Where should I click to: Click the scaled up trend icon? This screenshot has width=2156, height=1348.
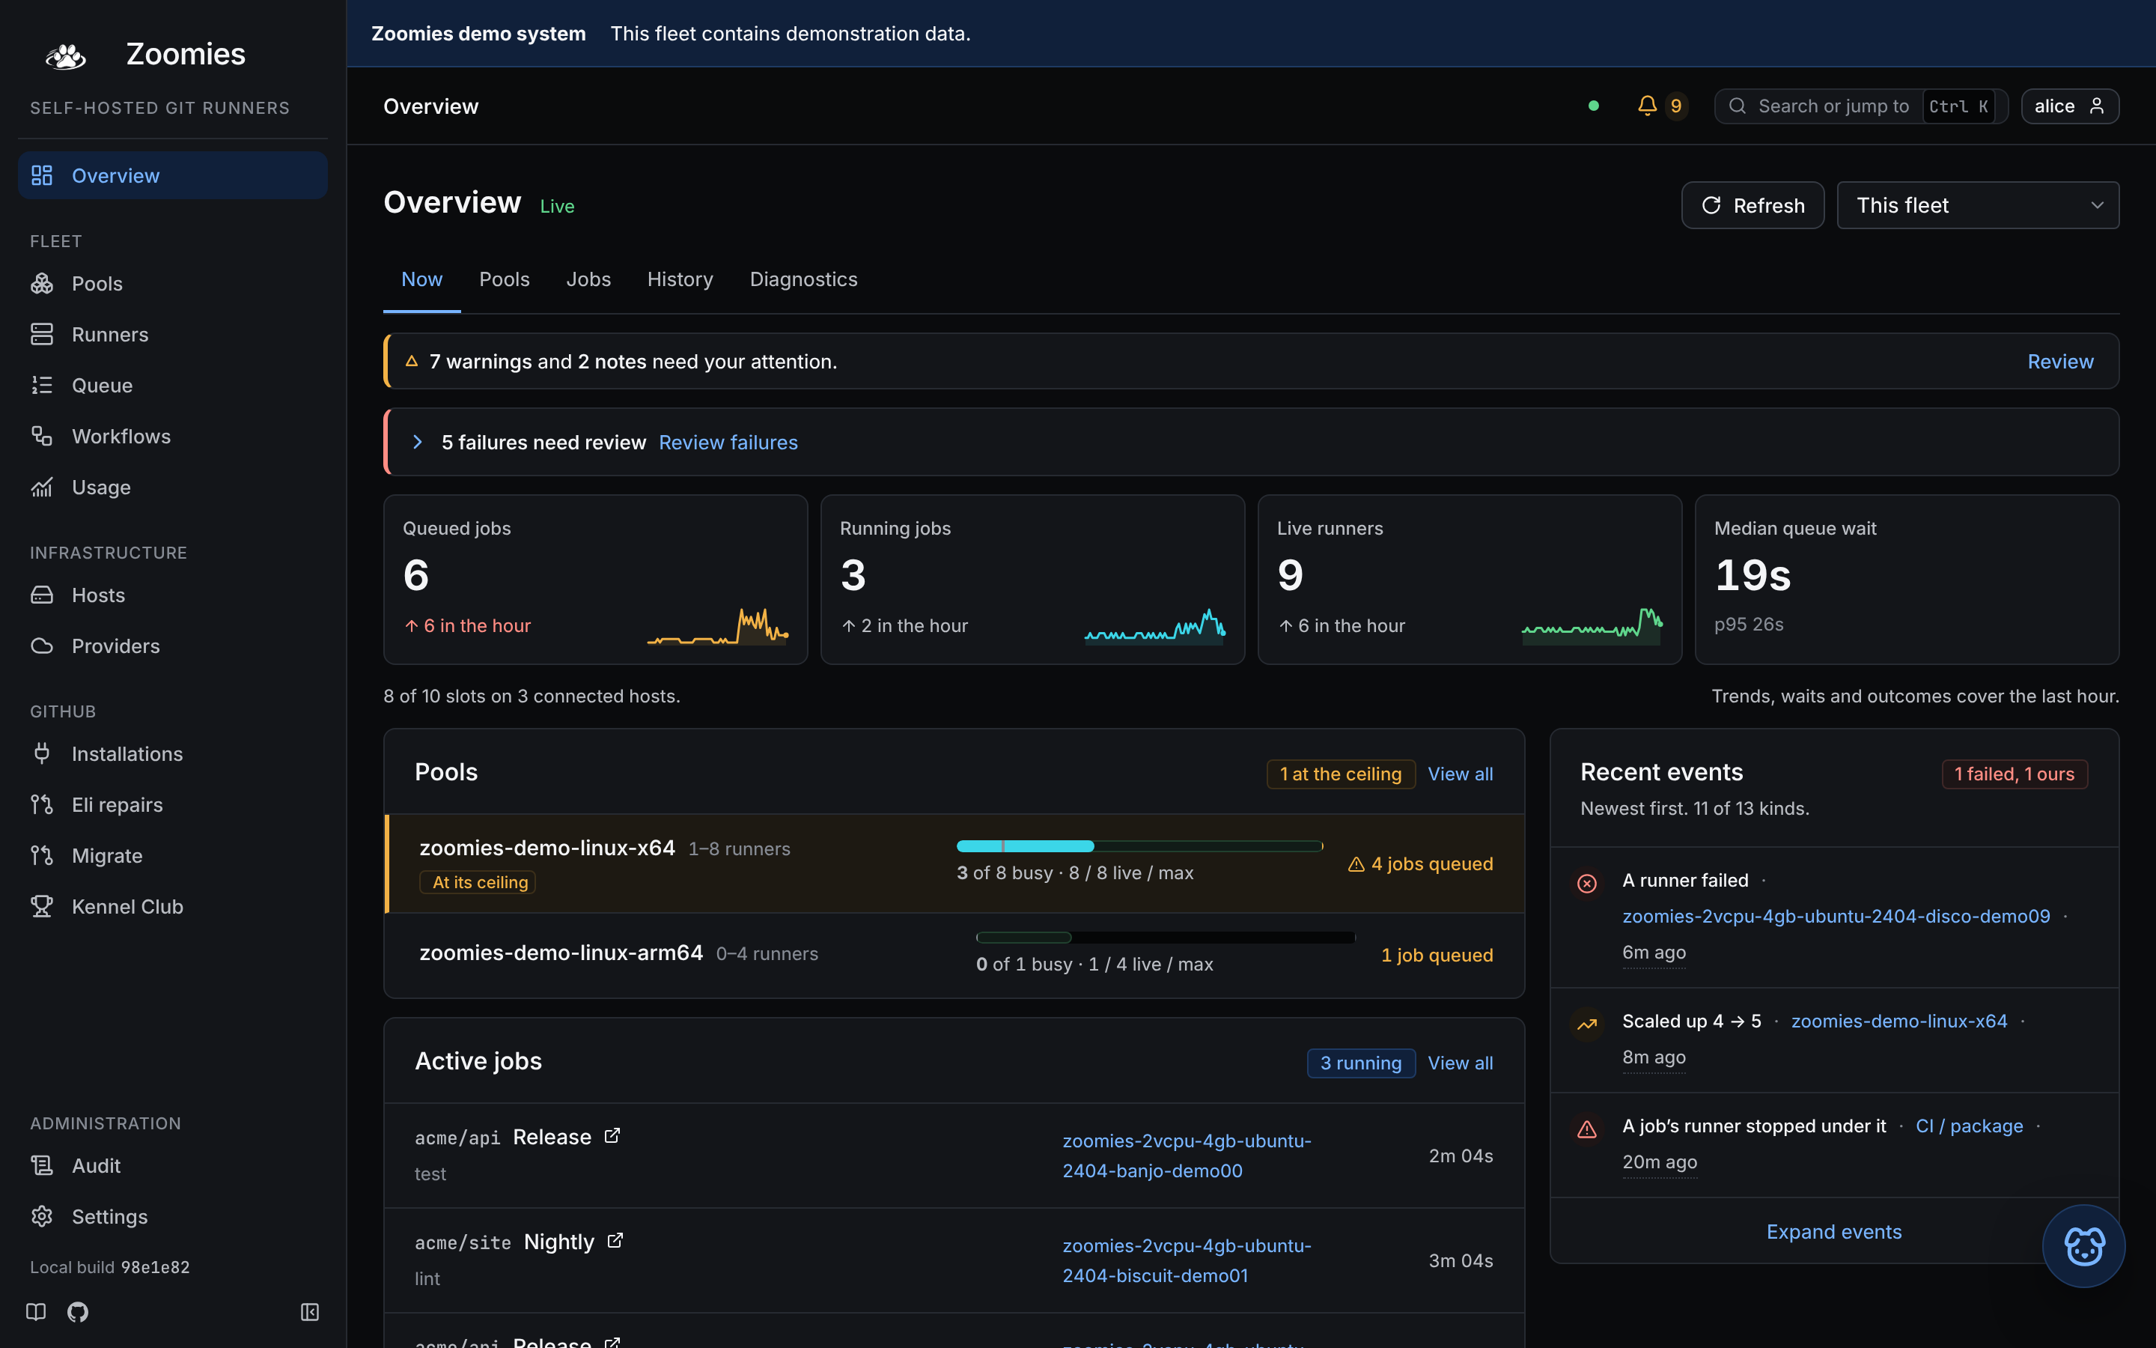tap(1587, 1024)
